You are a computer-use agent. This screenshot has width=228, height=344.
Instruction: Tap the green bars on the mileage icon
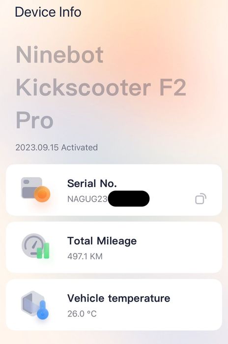click(43, 250)
